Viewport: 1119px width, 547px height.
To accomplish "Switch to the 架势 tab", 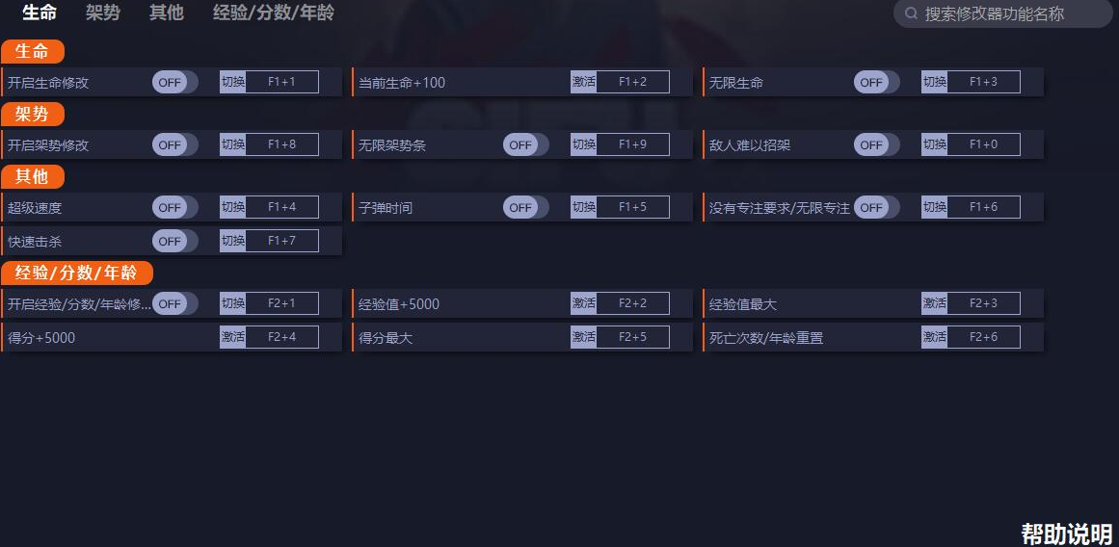I will (103, 13).
